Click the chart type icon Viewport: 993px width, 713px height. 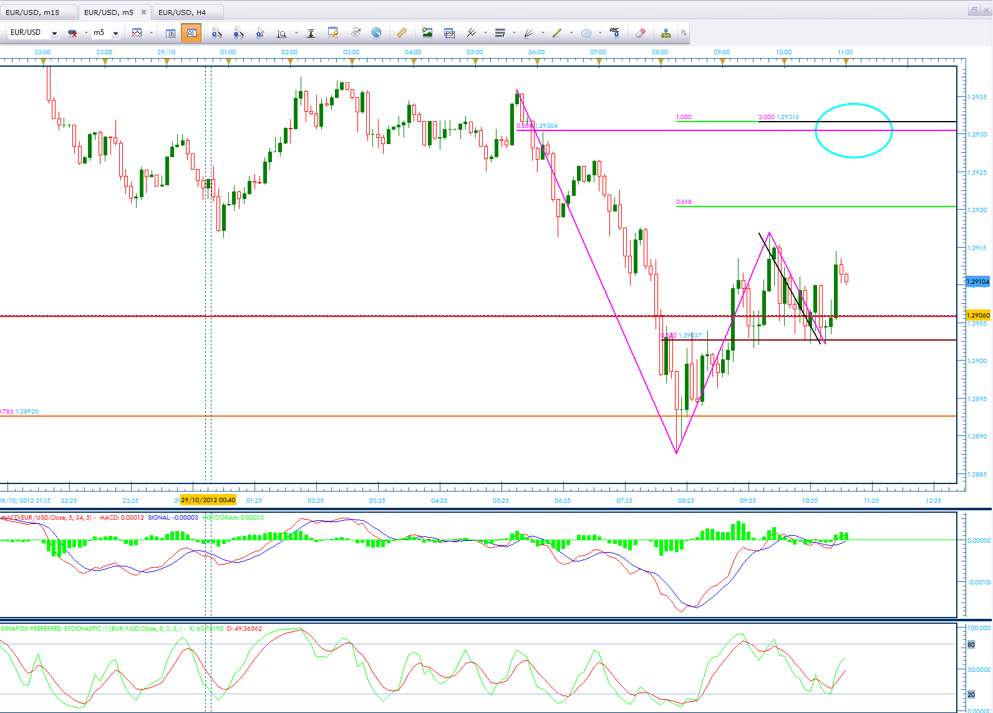pos(137,33)
